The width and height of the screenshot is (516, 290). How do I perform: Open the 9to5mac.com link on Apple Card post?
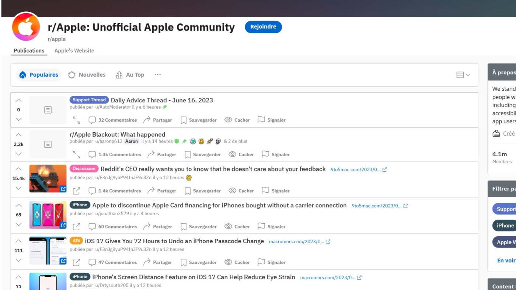[x=380, y=206]
